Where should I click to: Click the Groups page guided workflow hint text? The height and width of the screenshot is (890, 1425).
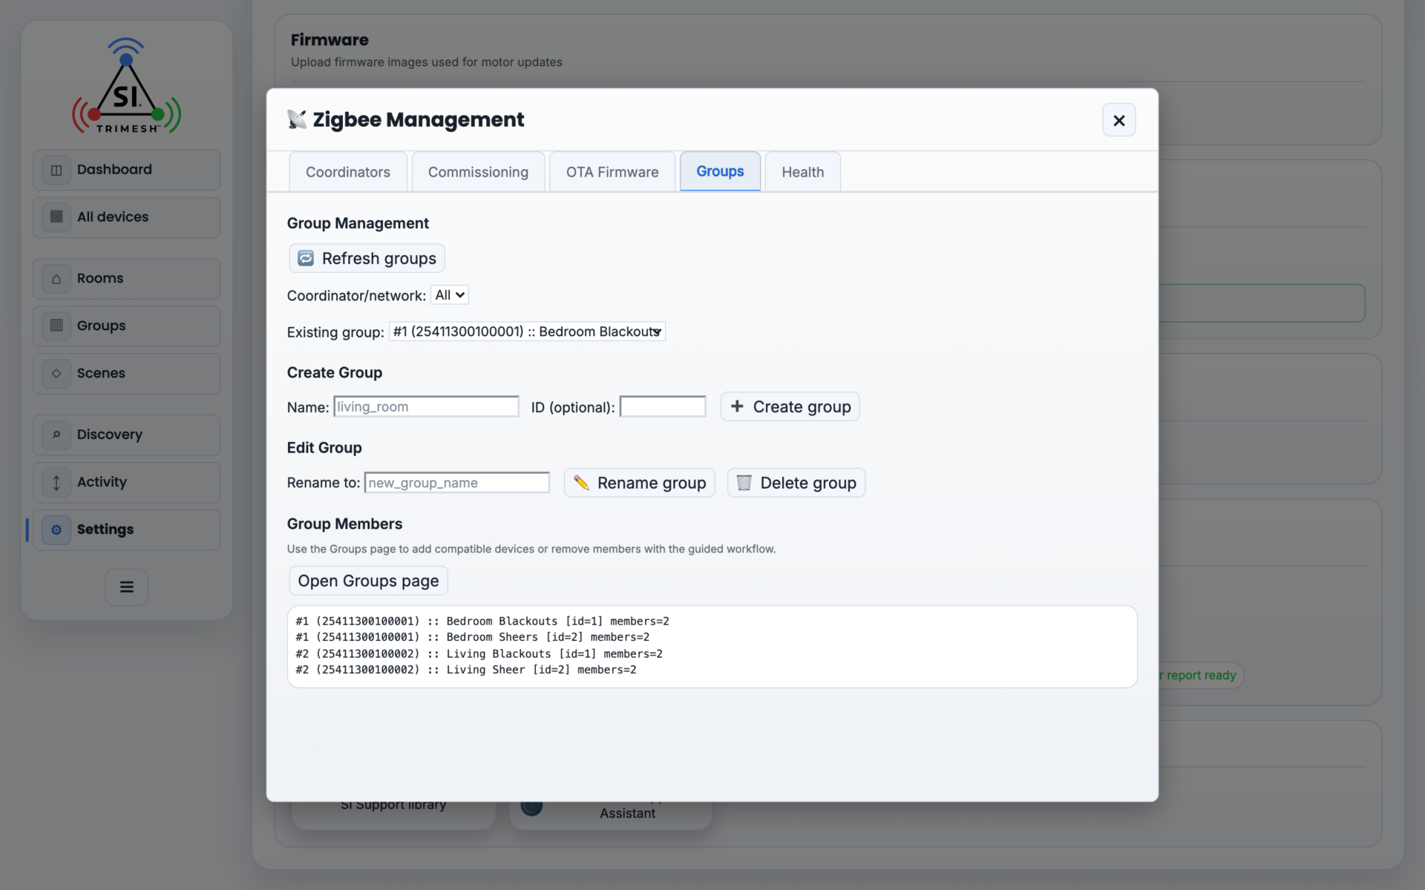[x=531, y=549]
